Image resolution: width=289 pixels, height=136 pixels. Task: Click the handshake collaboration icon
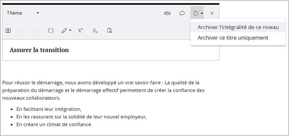167,13
